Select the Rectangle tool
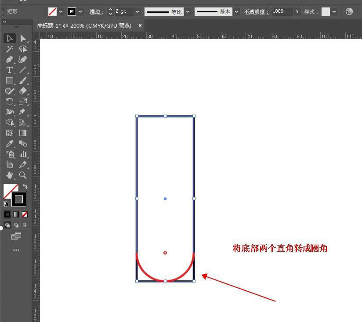The image size is (362, 322). click(10, 80)
